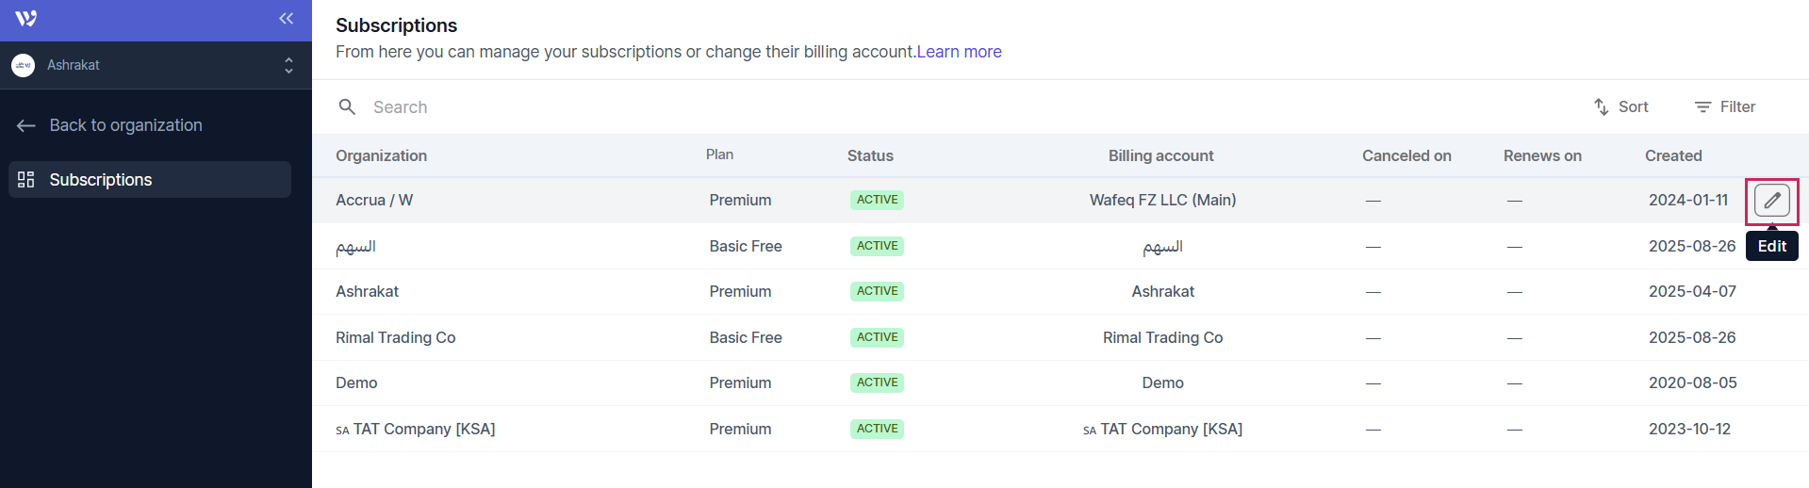
Task: Click the search magnifier icon
Action: click(347, 107)
